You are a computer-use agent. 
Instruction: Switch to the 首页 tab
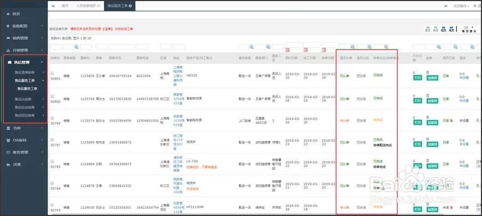pyautogui.click(x=65, y=6)
